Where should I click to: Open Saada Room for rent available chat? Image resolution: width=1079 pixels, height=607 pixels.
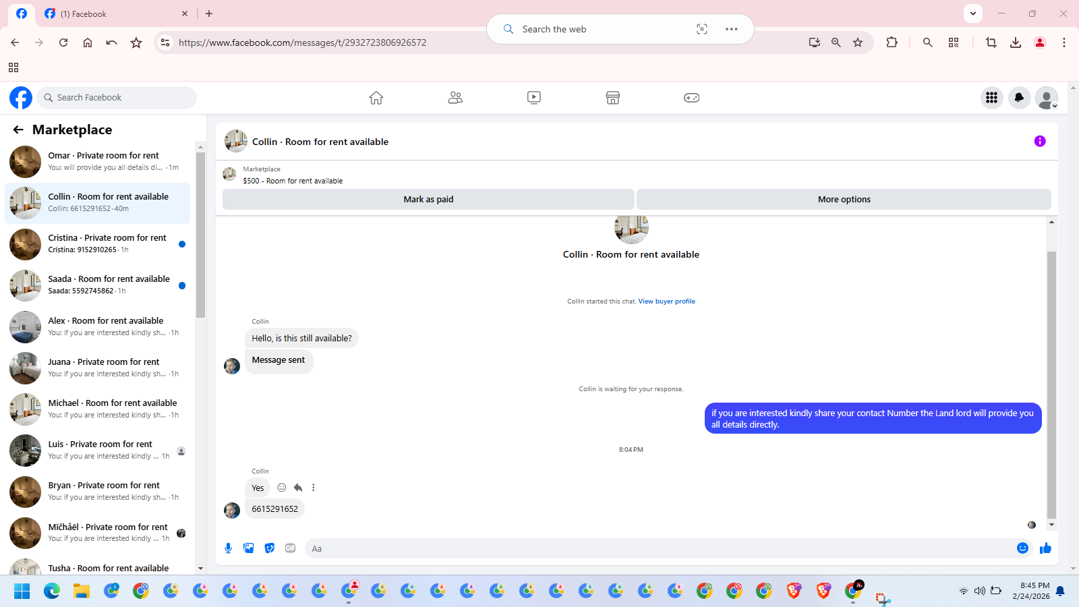click(98, 285)
